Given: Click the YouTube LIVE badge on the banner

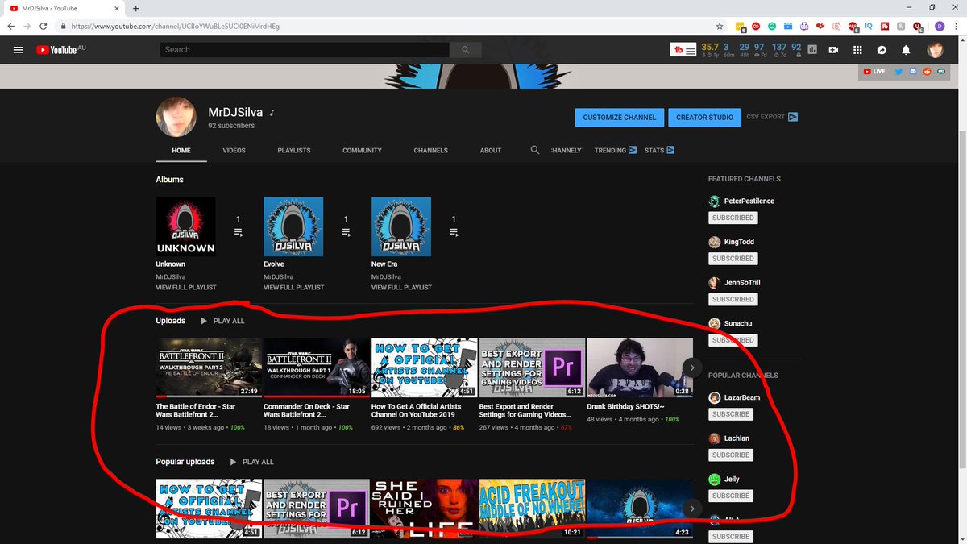Looking at the screenshot, I should 874,71.
